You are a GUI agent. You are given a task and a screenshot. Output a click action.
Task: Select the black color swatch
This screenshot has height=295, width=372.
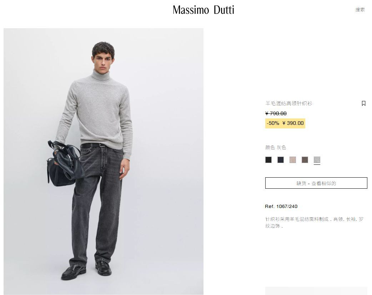(268, 159)
